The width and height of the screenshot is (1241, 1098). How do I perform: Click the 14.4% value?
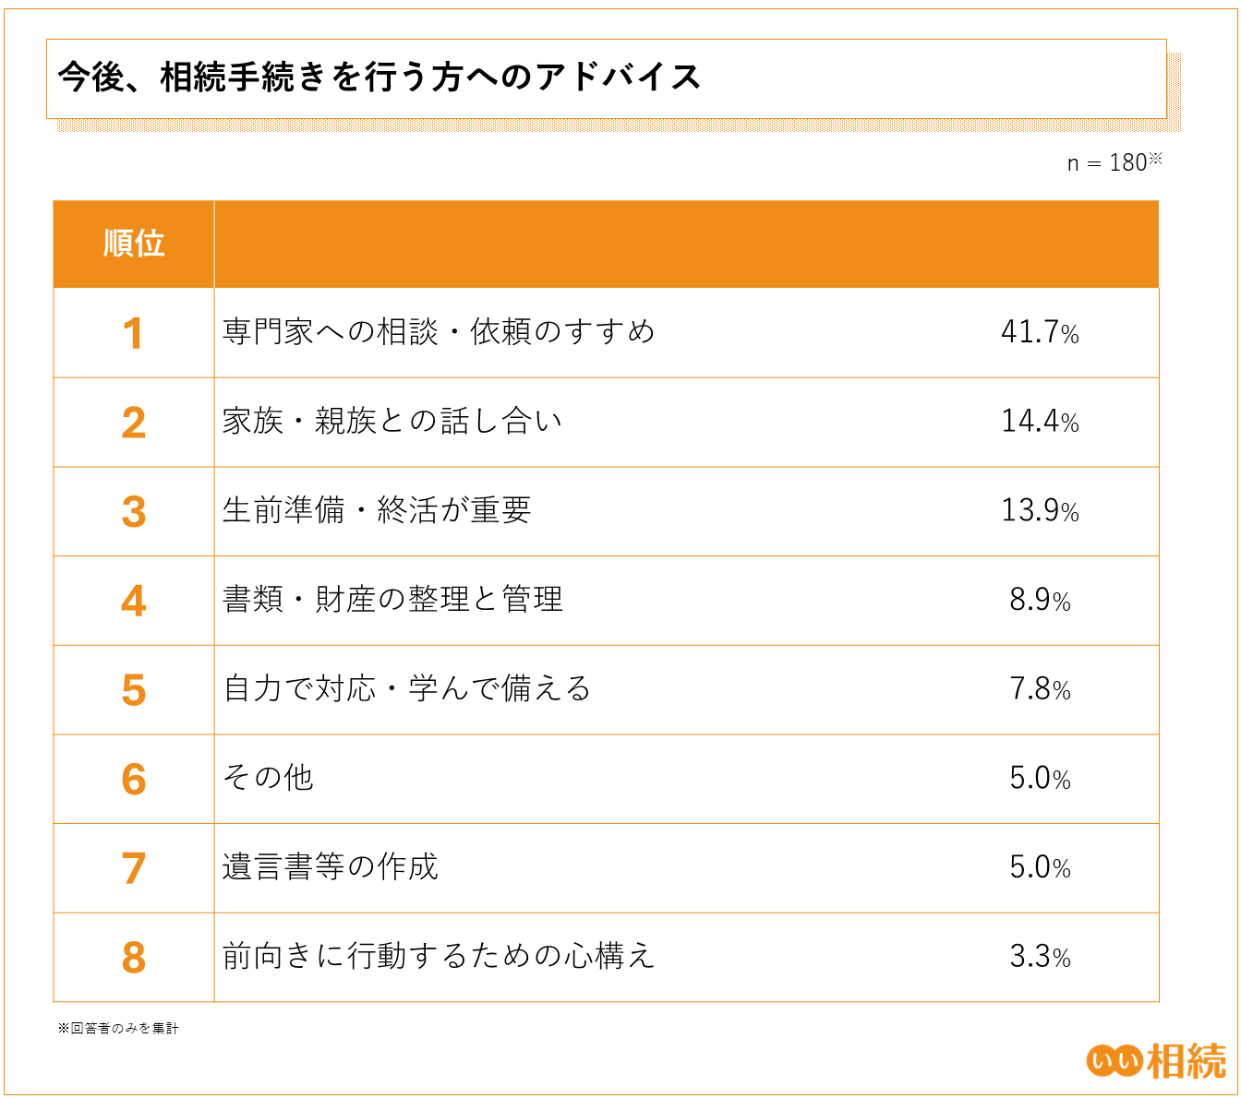(x=1040, y=422)
